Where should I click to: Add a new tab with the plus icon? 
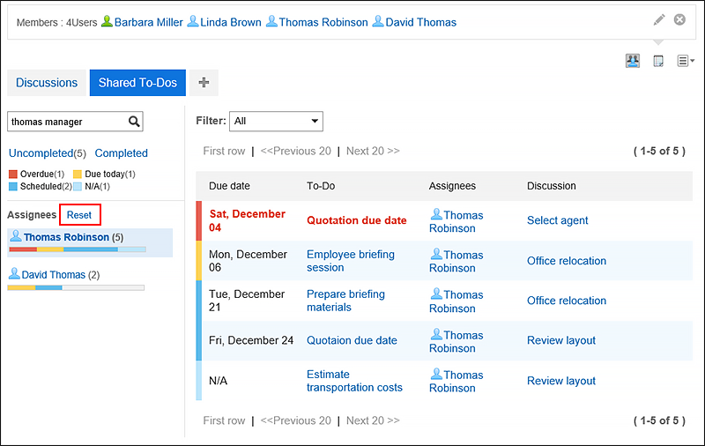coord(204,83)
